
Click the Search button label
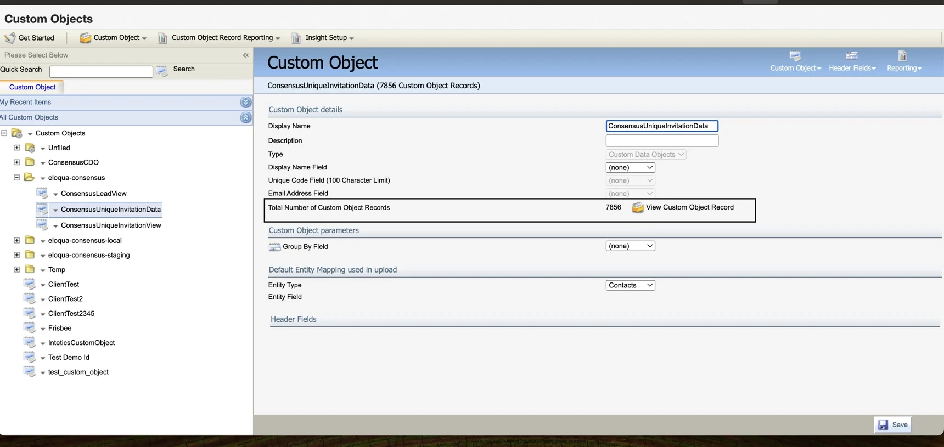(x=184, y=69)
